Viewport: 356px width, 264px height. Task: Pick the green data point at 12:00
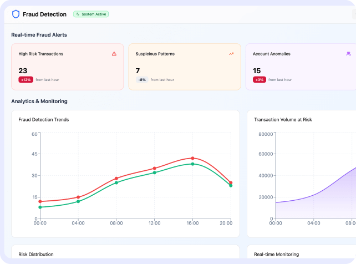click(154, 172)
